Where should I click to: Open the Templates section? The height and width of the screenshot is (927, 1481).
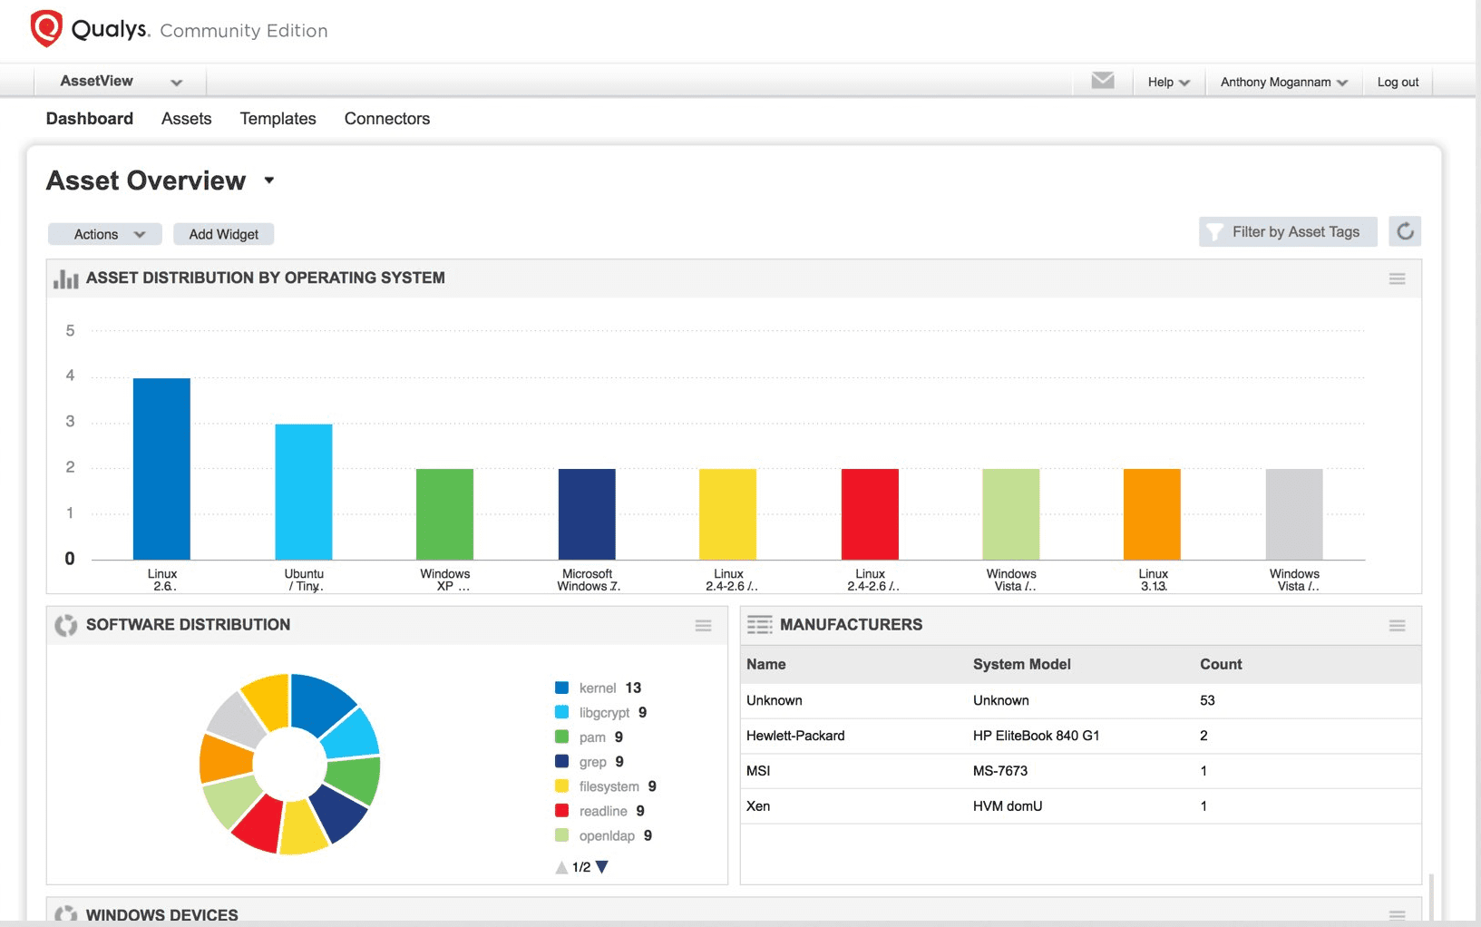point(278,118)
